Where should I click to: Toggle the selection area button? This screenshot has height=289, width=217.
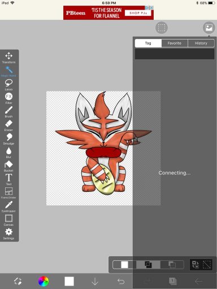162,28
